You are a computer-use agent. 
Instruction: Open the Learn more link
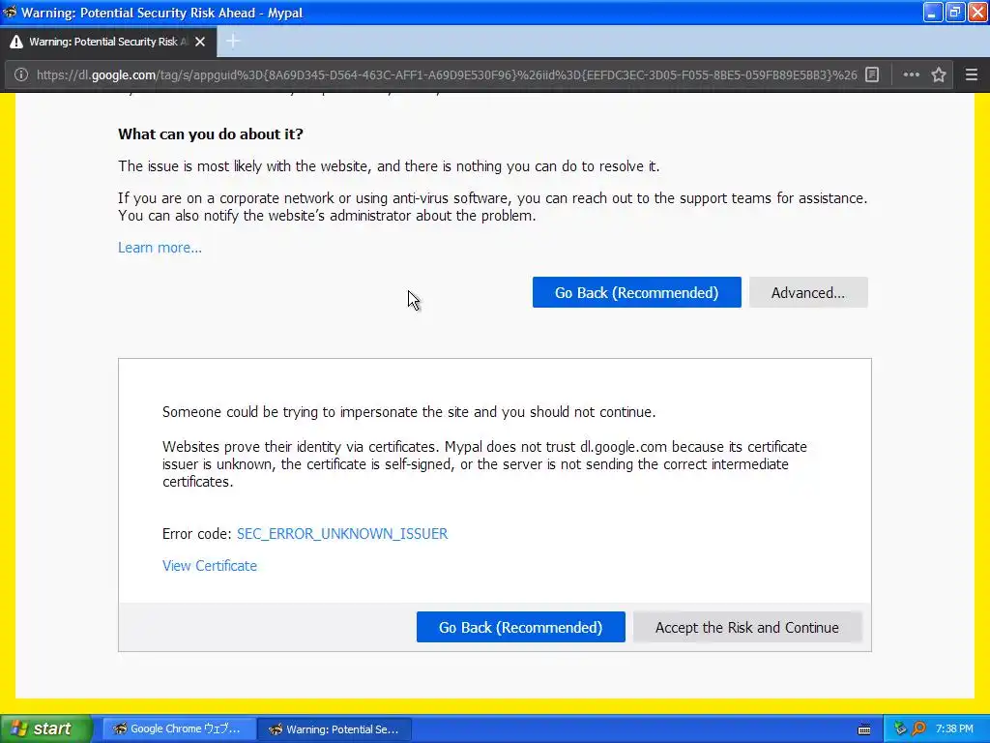coord(160,248)
